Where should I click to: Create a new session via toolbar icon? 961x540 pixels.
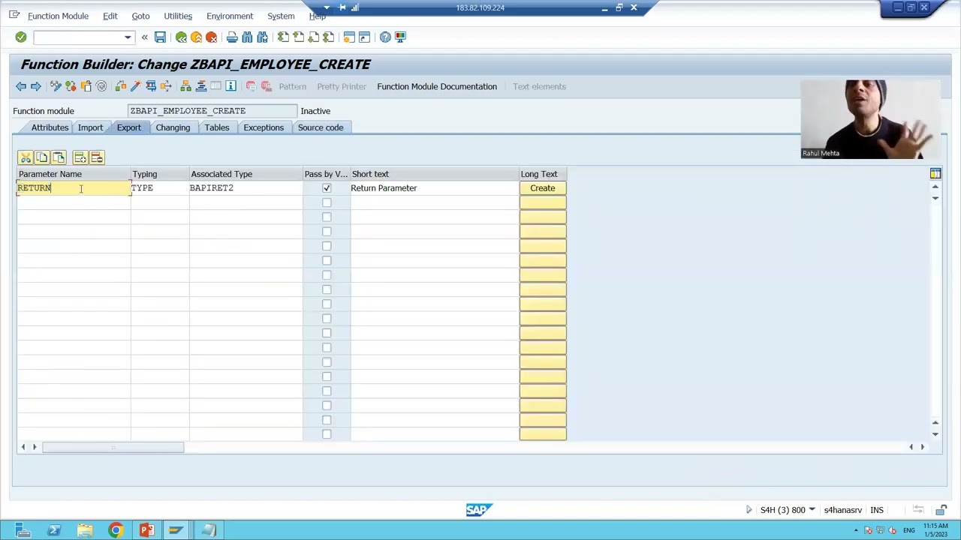(349, 37)
